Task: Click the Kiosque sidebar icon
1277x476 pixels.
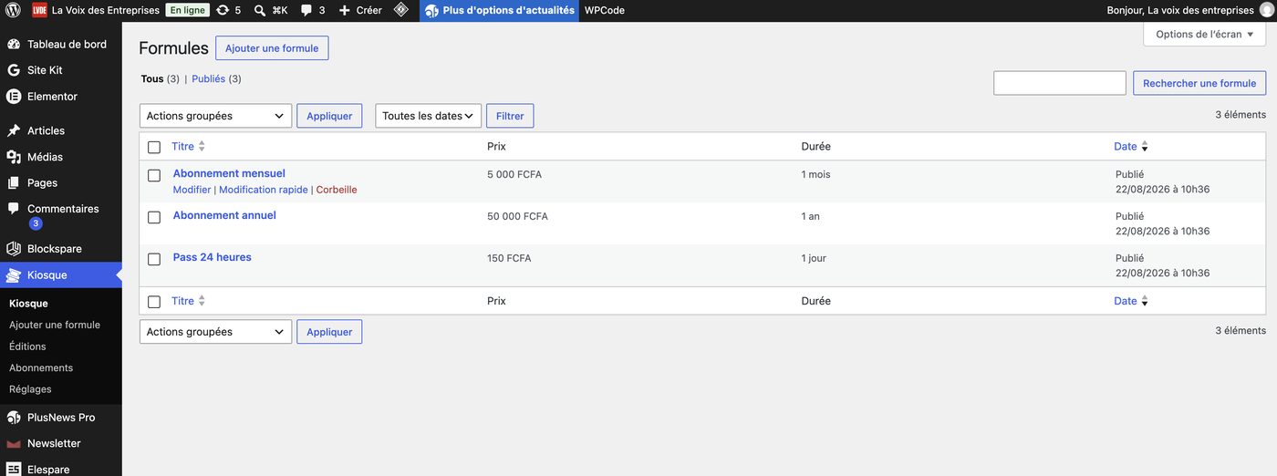Action: tap(14, 274)
